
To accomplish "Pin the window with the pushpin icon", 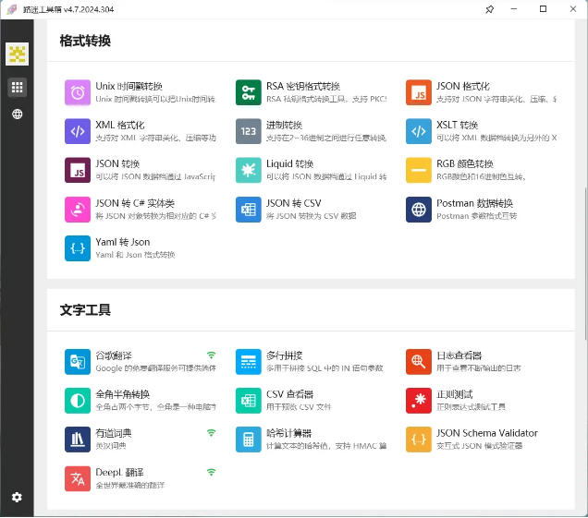I will coord(489,9).
